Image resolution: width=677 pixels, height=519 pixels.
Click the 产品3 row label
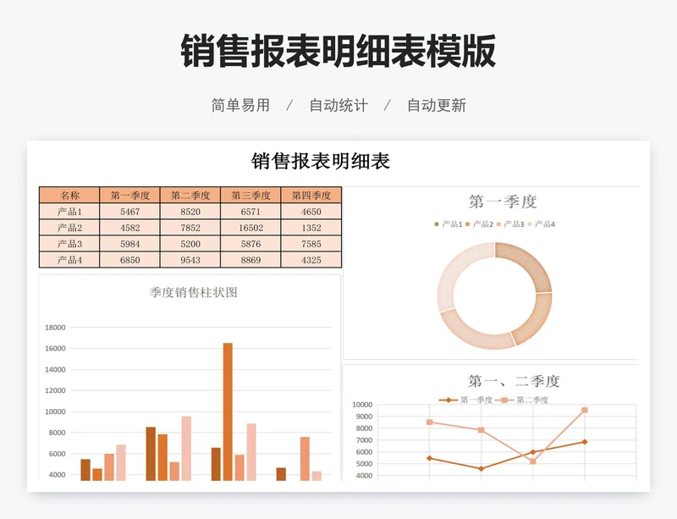click(x=69, y=244)
